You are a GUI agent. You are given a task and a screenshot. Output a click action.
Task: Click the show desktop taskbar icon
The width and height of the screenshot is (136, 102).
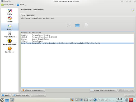click(12, 100)
